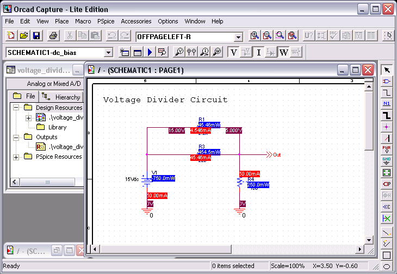Select the Place No Connect tool

tap(387, 218)
